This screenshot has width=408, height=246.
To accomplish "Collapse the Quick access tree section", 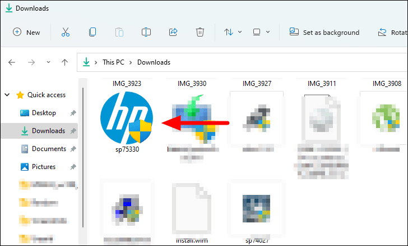I will [7, 95].
